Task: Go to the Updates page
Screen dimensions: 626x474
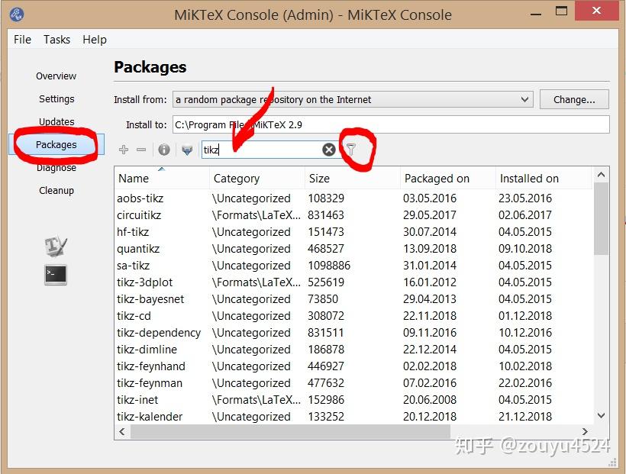Action: click(x=56, y=121)
